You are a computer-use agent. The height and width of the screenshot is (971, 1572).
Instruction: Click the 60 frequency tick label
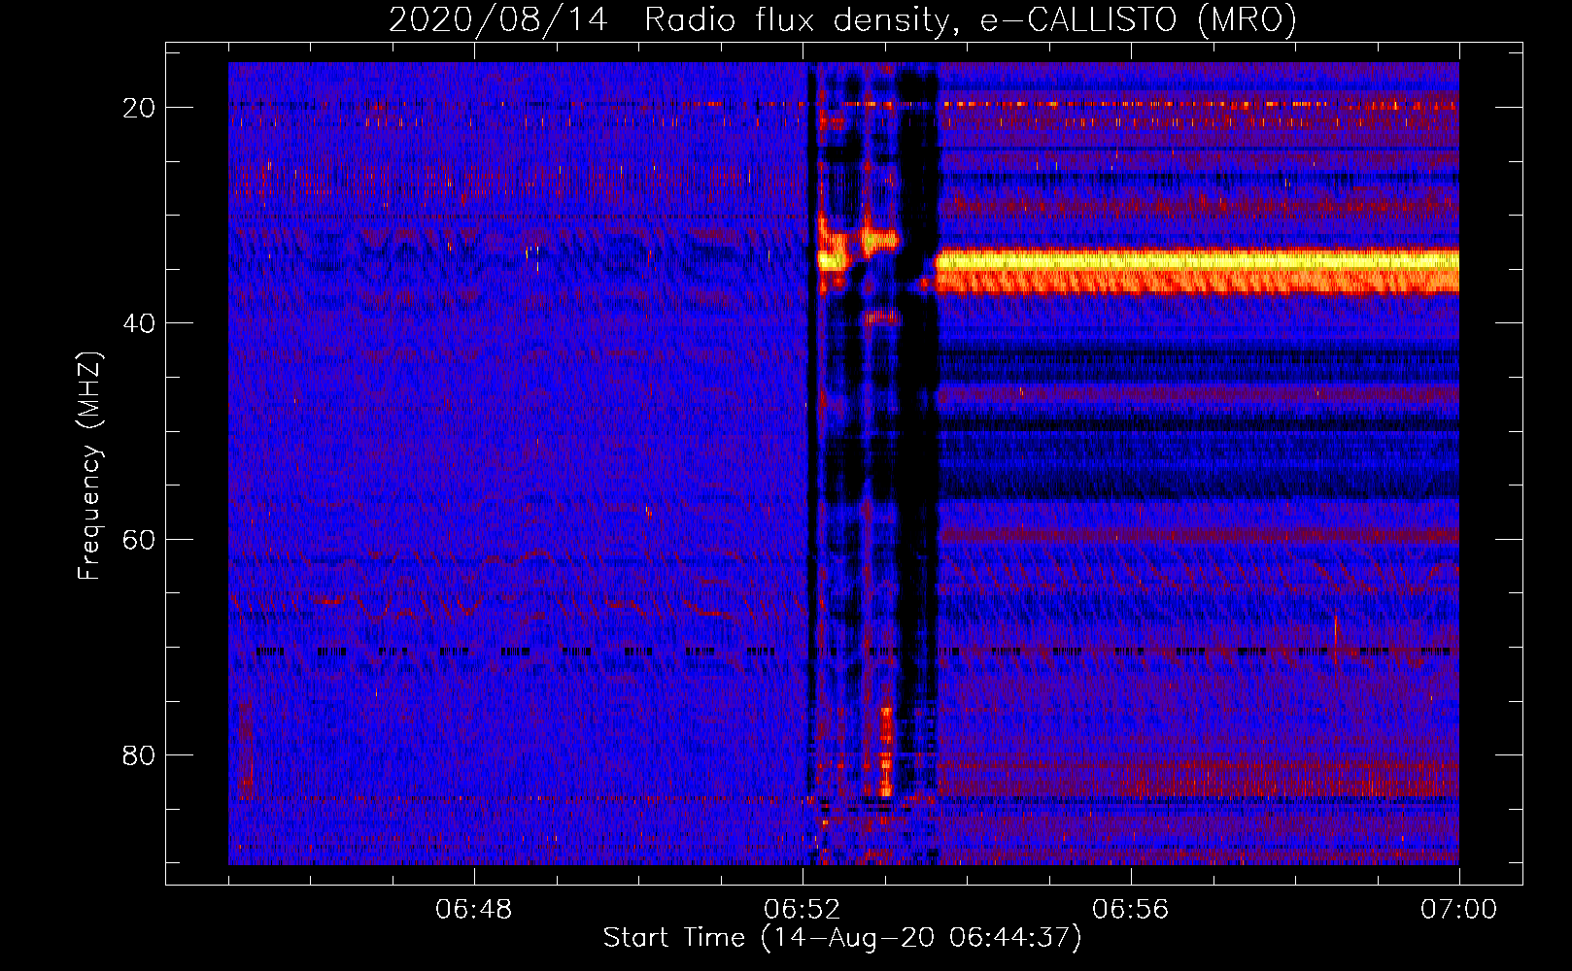coord(140,540)
